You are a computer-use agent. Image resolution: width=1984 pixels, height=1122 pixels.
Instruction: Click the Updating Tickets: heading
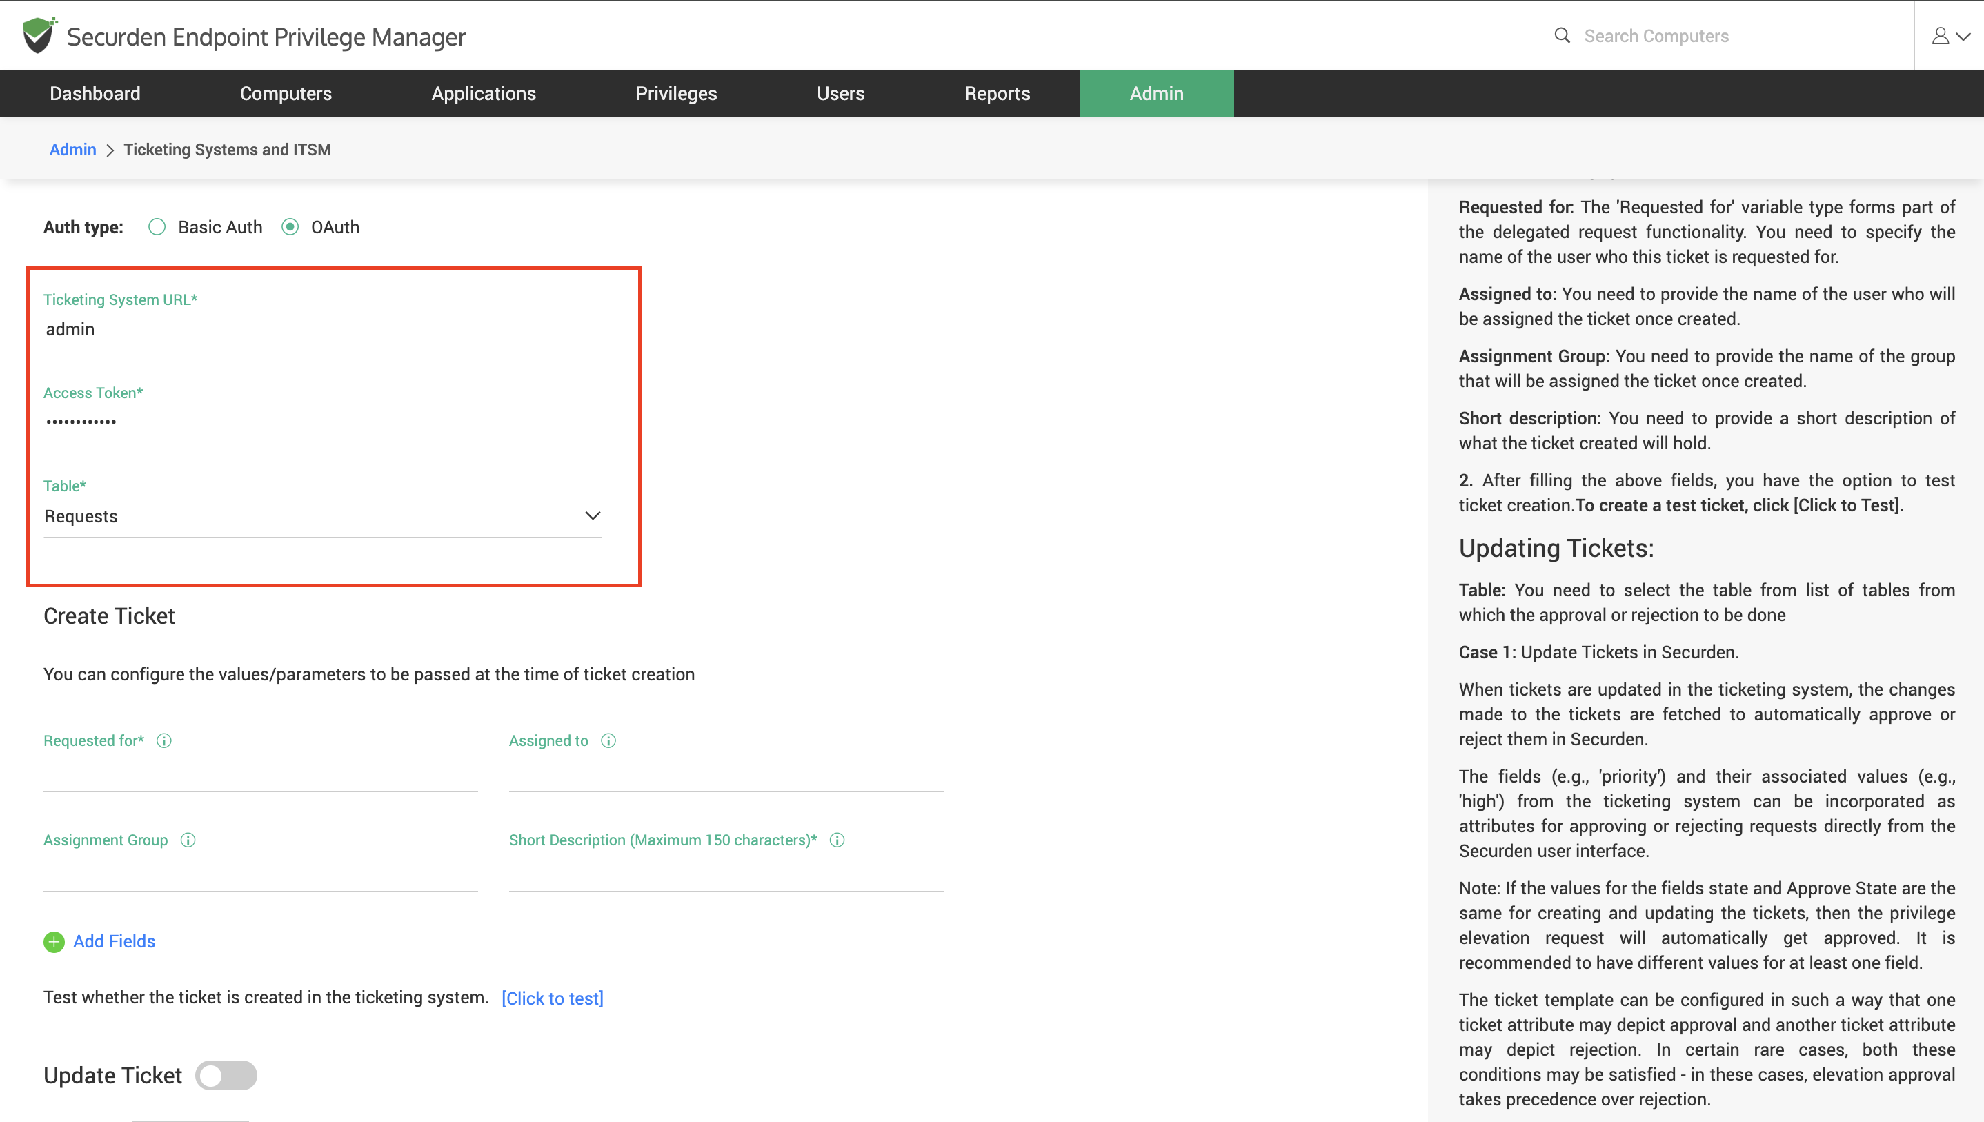click(x=1556, y=548)
